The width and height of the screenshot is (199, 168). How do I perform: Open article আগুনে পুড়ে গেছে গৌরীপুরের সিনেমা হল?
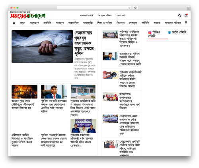[23, 104]
